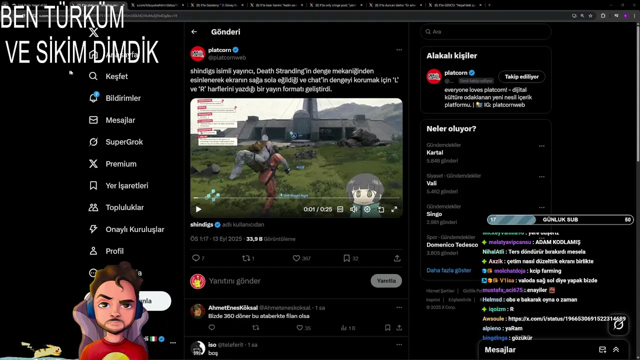
Task: Share AhmetEnesKöksal's reply
Action: pyautogui.click(x=399, y=328)
